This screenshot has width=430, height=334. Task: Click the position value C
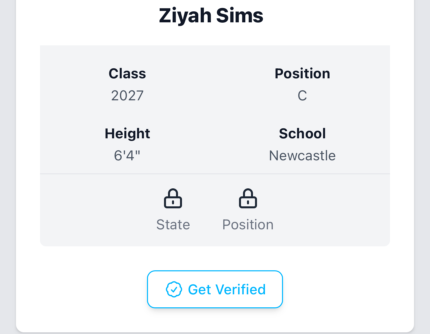coord(302,96)
